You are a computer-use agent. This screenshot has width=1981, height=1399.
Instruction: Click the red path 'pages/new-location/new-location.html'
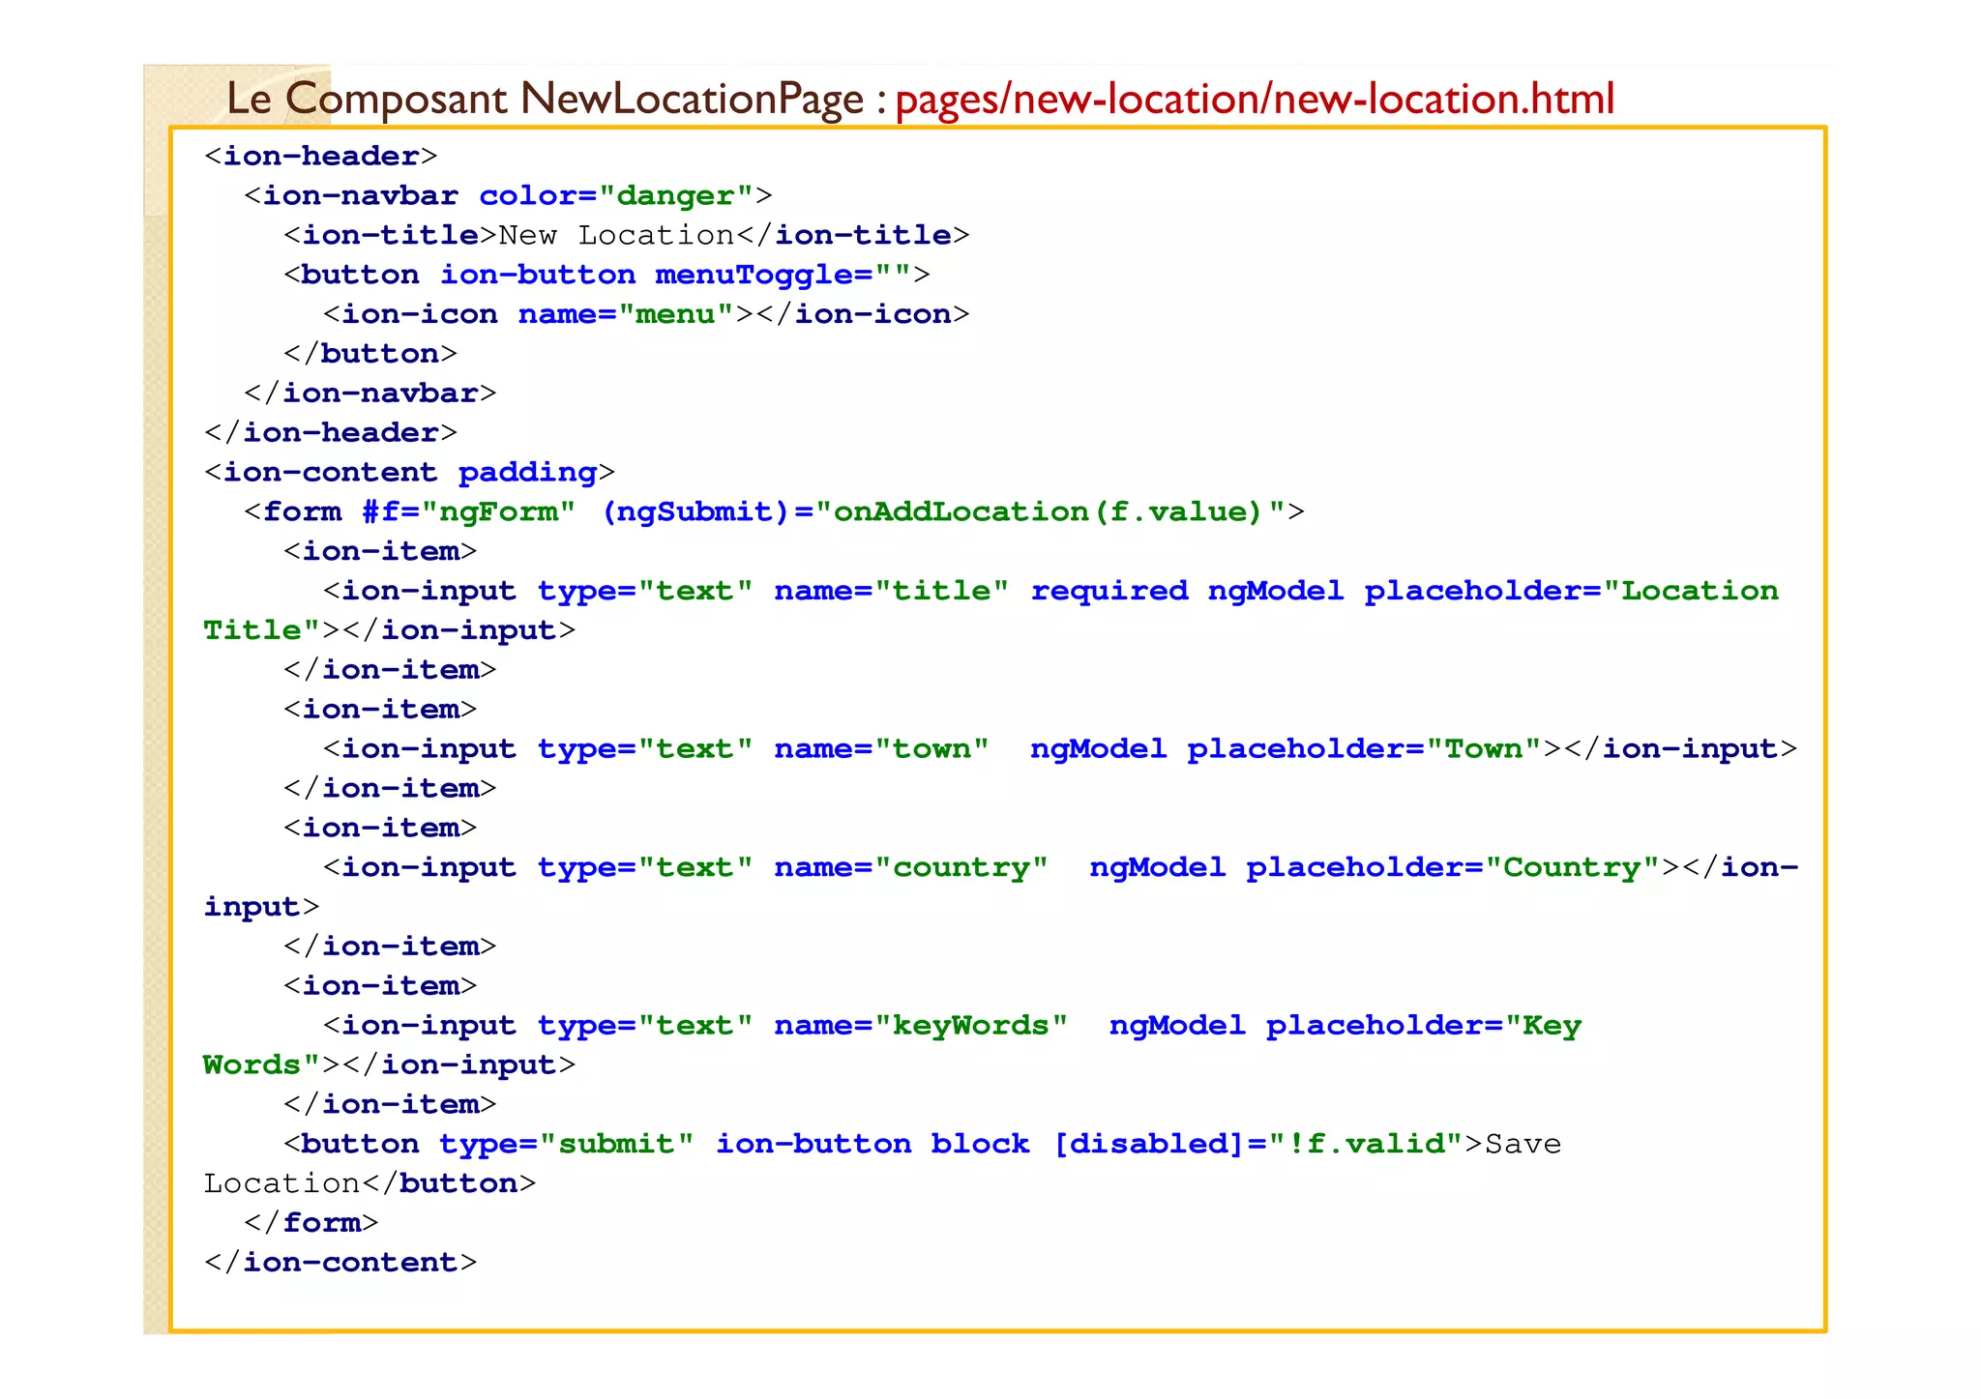coord(1255,99)
